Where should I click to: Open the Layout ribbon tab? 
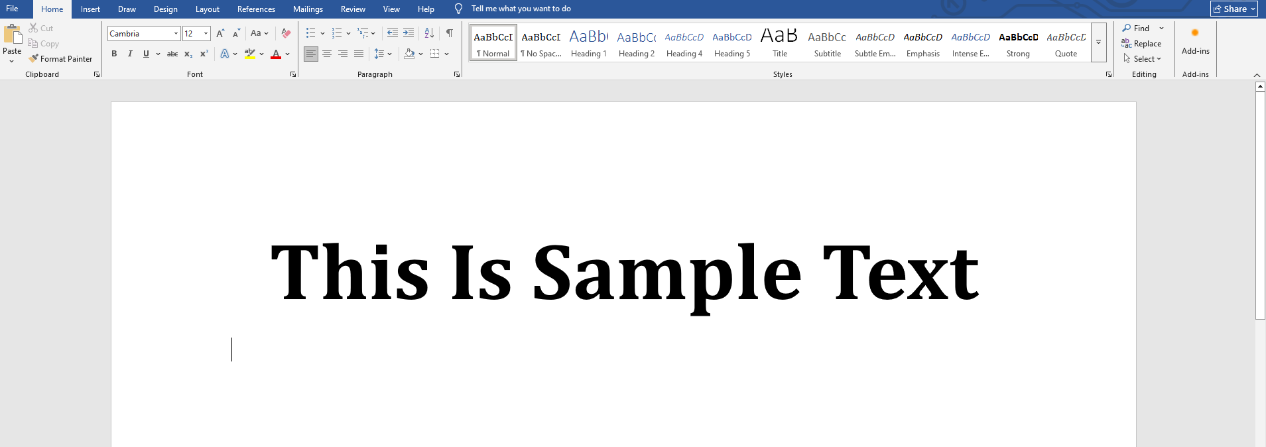pyautogui.click(x=207, y=9)
